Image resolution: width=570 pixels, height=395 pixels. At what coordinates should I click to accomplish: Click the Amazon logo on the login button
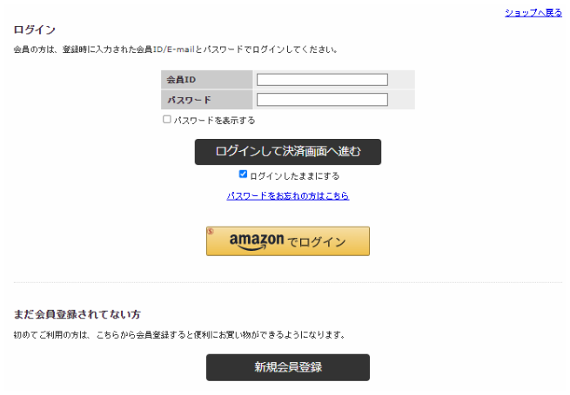pyautogui.click(x=257, y=241)
